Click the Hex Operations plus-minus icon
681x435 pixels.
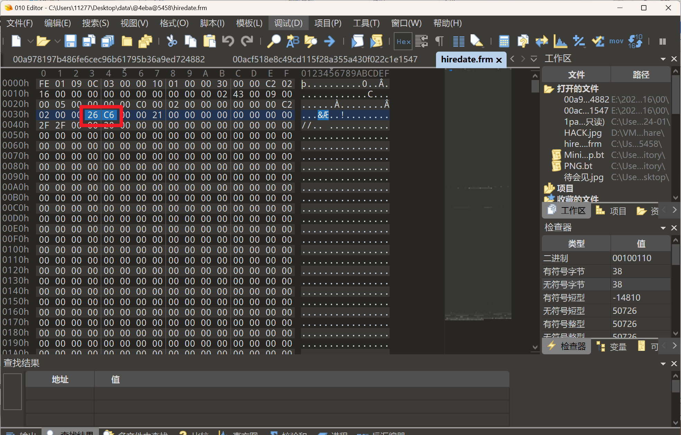point(579,42)
